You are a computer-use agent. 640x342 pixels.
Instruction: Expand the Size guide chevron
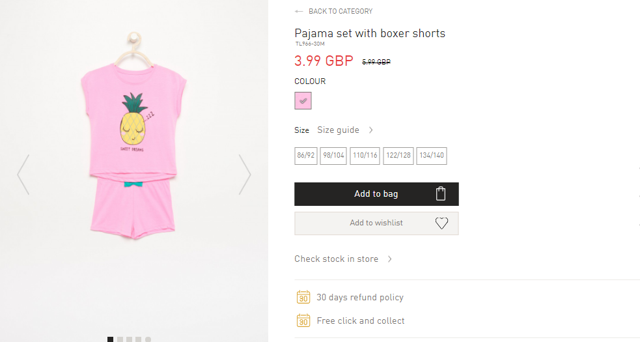click(x=370, y=130)
